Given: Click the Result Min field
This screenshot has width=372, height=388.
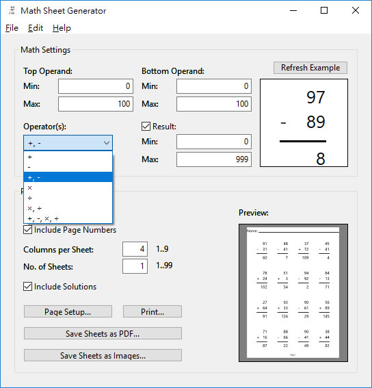Looking at the screenshot, I should click(214, 142).
